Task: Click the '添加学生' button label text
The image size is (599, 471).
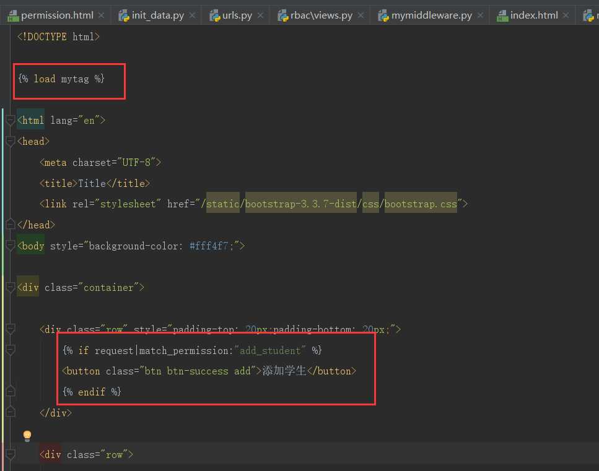Action: coord(284,371)
